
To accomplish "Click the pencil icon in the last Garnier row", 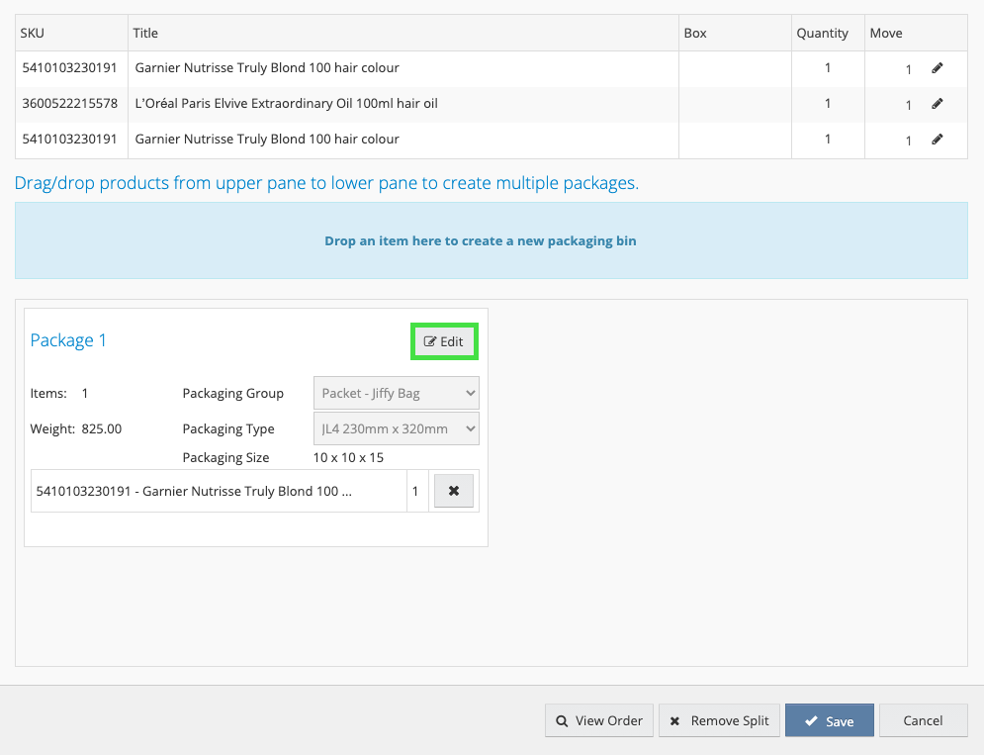I will [938, 140].
